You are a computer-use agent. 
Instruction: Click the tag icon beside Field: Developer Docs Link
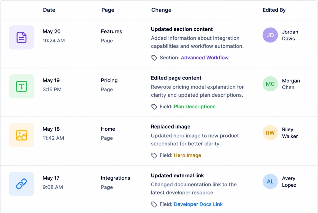154,204
